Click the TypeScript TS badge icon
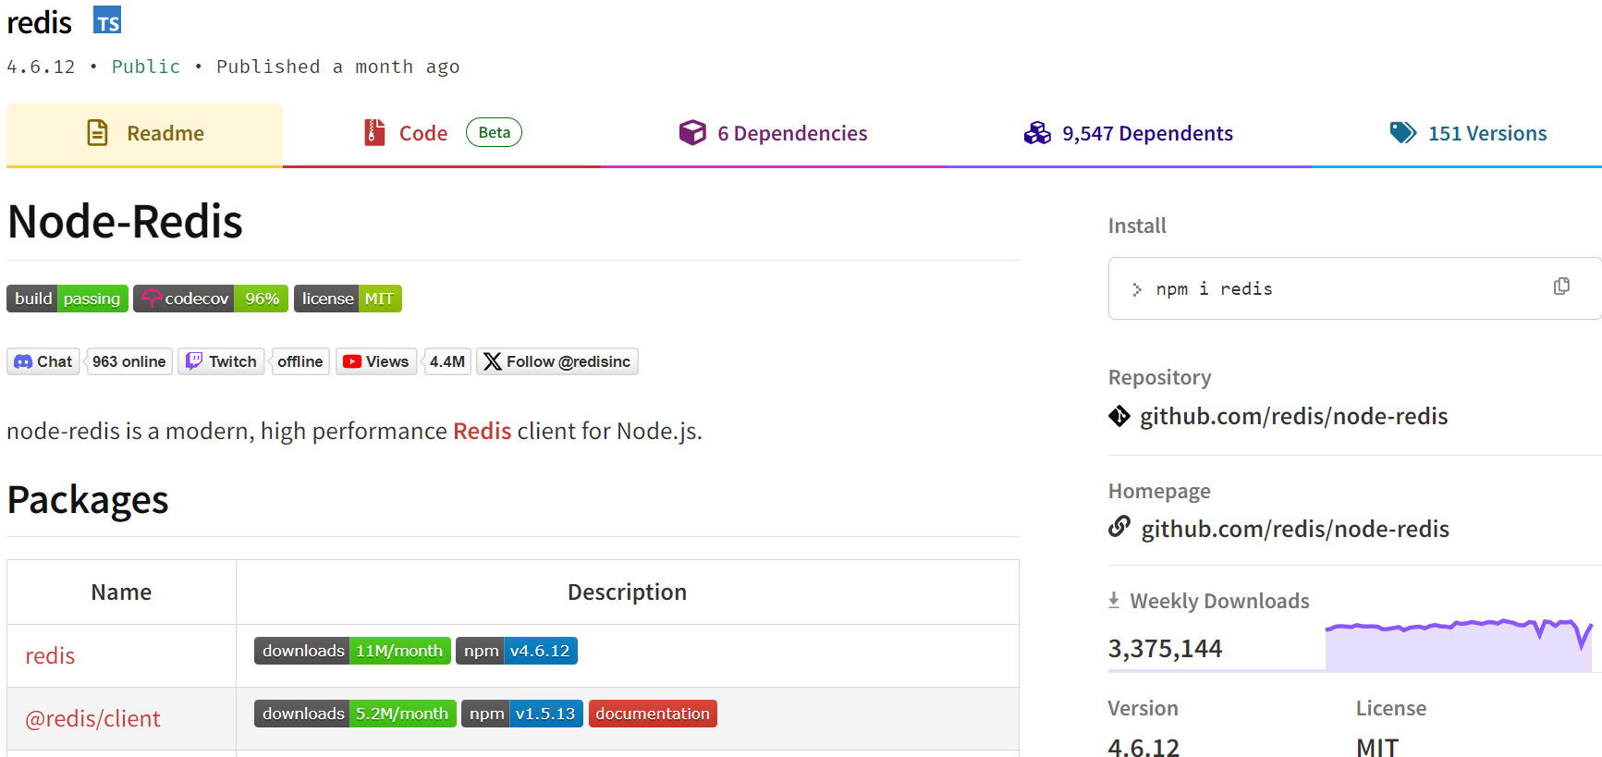1602x757 pixels. coord(107,20)
